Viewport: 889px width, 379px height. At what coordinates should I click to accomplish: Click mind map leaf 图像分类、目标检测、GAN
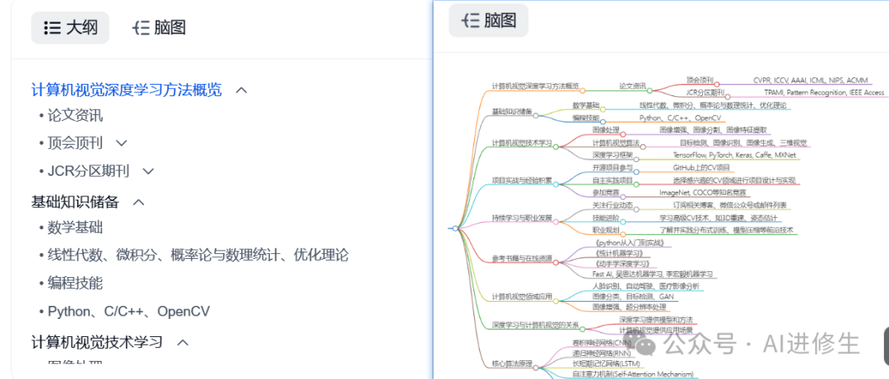coord(633,296)
